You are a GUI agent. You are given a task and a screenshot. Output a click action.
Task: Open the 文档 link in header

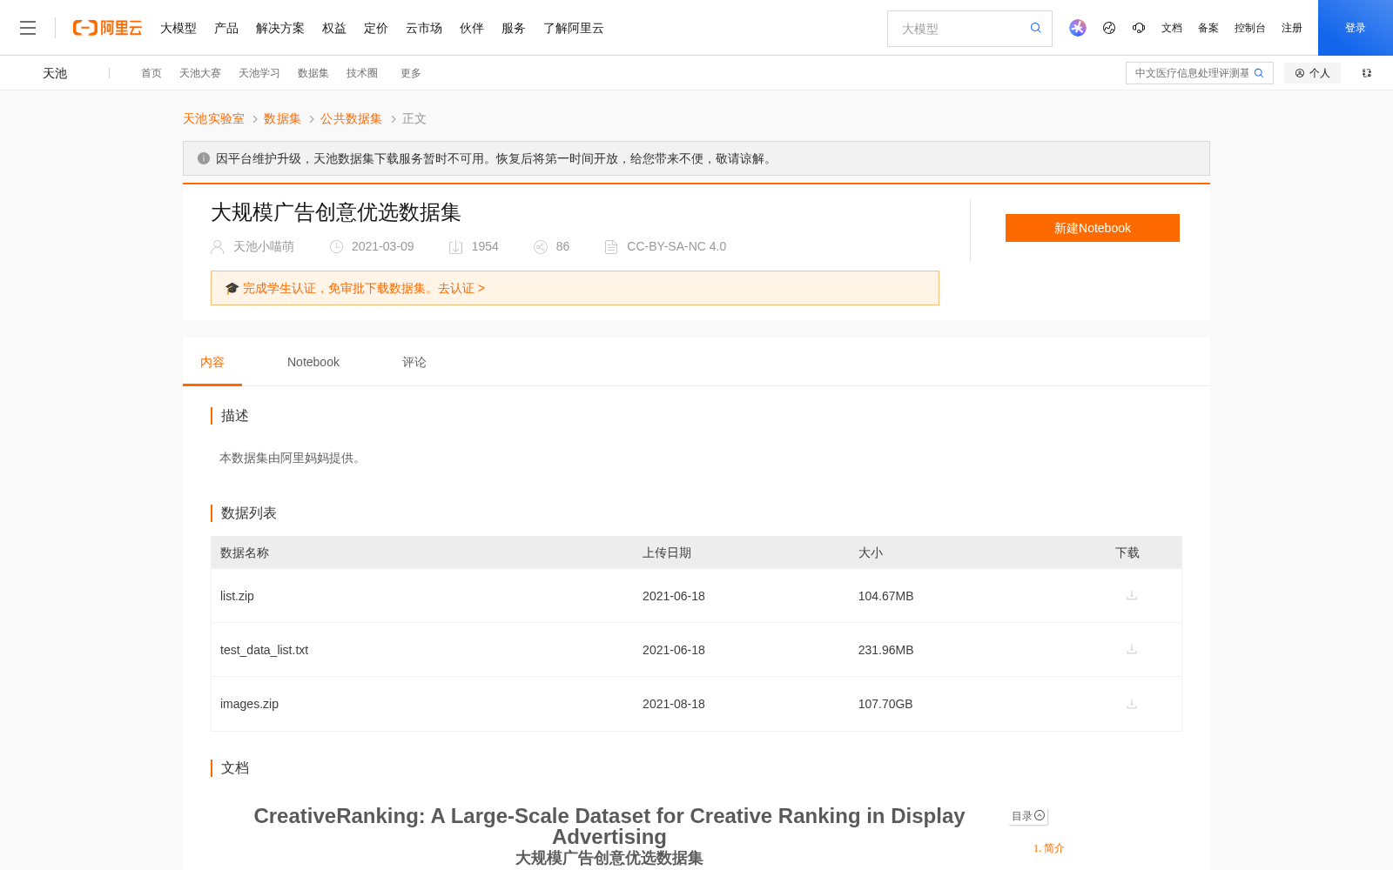click(x=1172, y=28)
